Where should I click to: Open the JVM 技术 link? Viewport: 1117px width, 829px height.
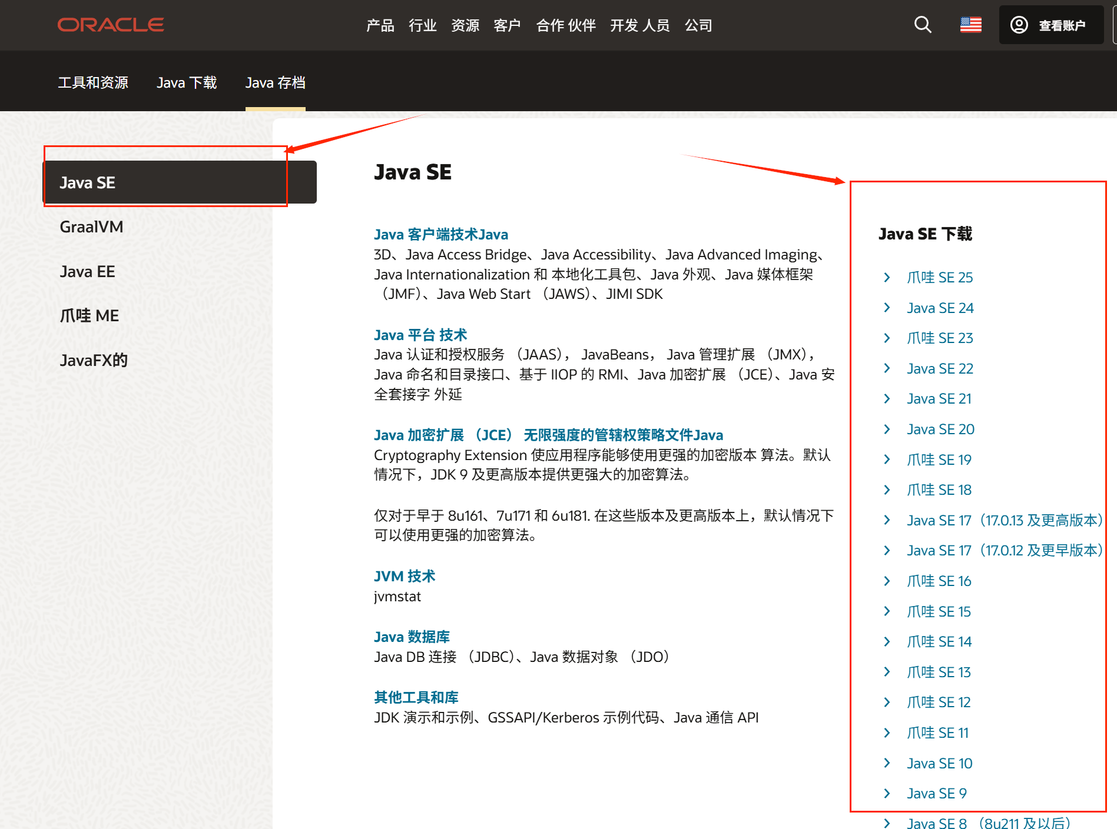pyautogui.click(x=405, y=576)
